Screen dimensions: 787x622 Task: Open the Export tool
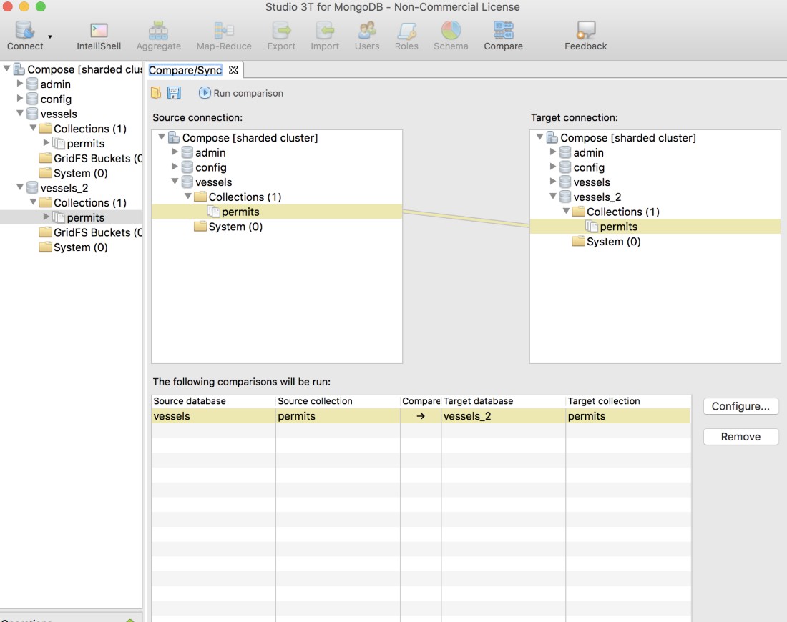coord(281,35)
